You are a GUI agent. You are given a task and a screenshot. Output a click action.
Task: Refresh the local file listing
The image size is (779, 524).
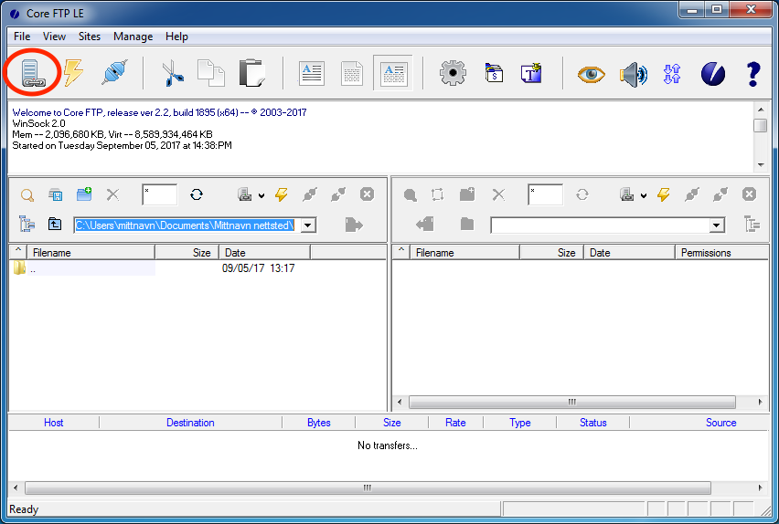pos(197,194)
